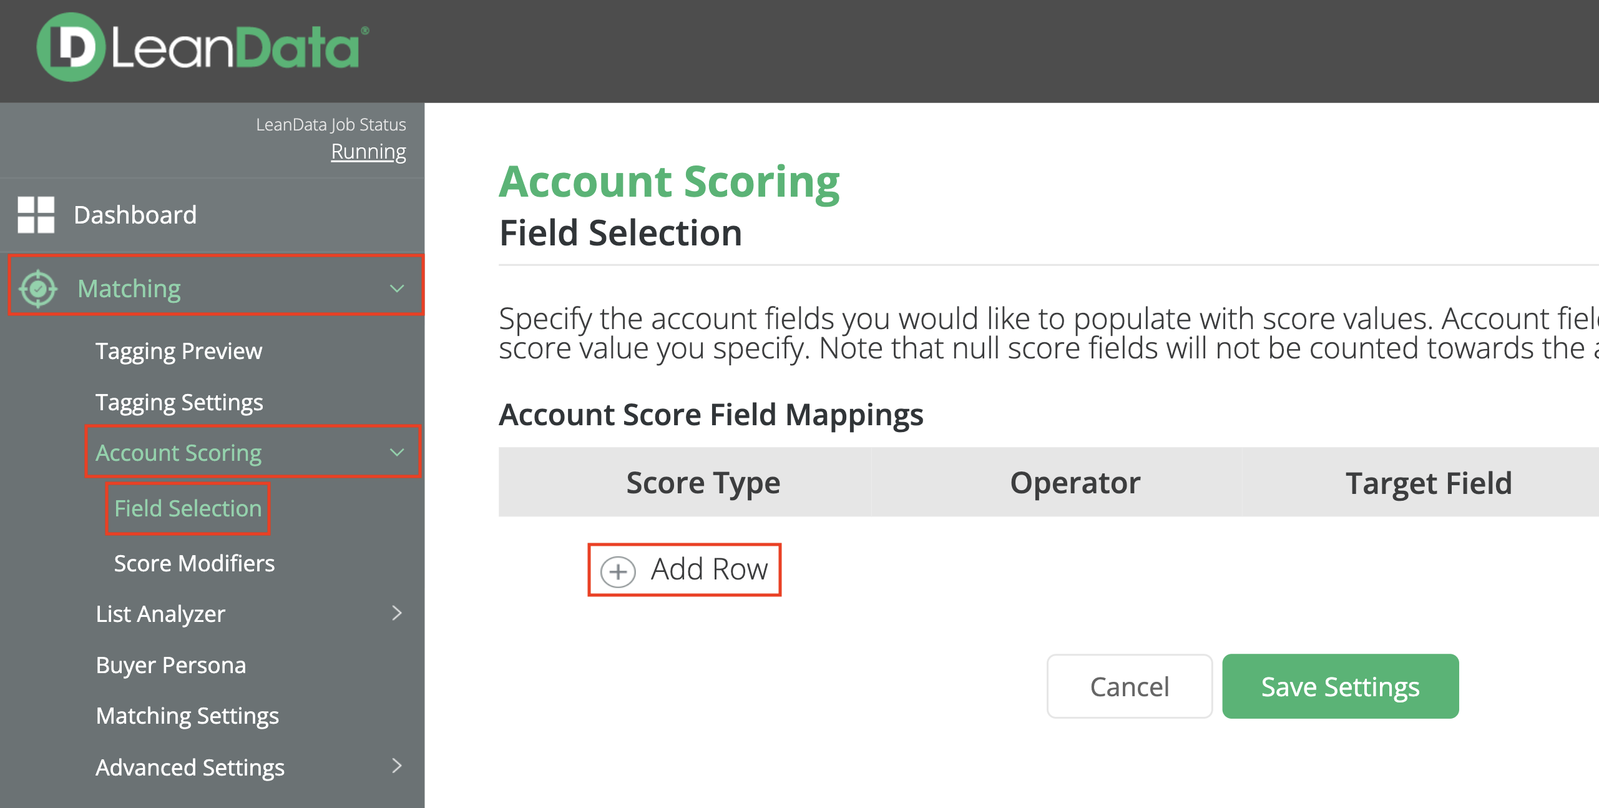1599x808 pixels.
Task: Click the plus circle Add Row icon
Action: click(618, 571)
